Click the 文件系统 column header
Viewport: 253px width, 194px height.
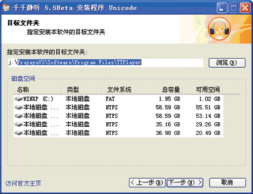pos(122,89)
